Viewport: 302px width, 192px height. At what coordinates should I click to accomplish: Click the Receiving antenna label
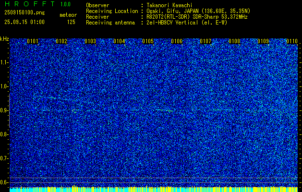tap(110, 23)
